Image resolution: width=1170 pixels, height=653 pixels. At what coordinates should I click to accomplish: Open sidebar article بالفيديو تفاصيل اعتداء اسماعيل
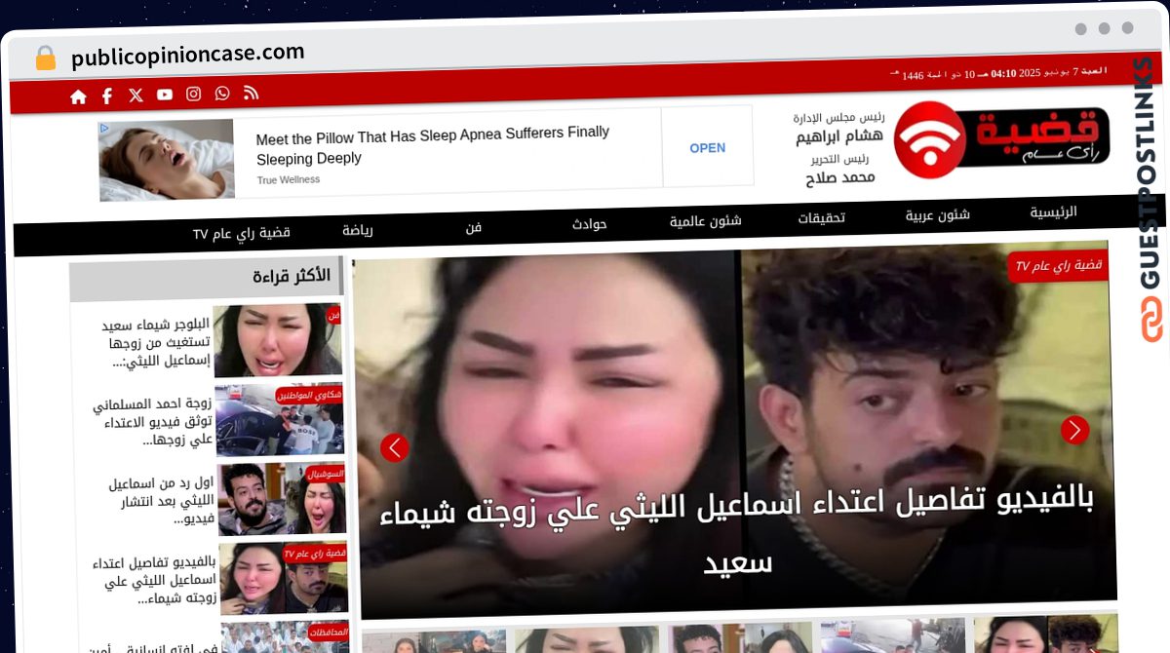pos(155,582)
